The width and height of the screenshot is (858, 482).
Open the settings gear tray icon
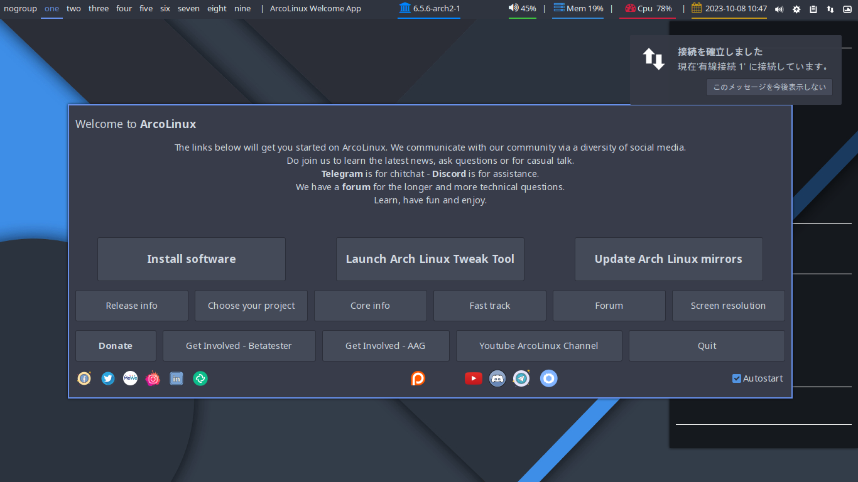(796, 9)
